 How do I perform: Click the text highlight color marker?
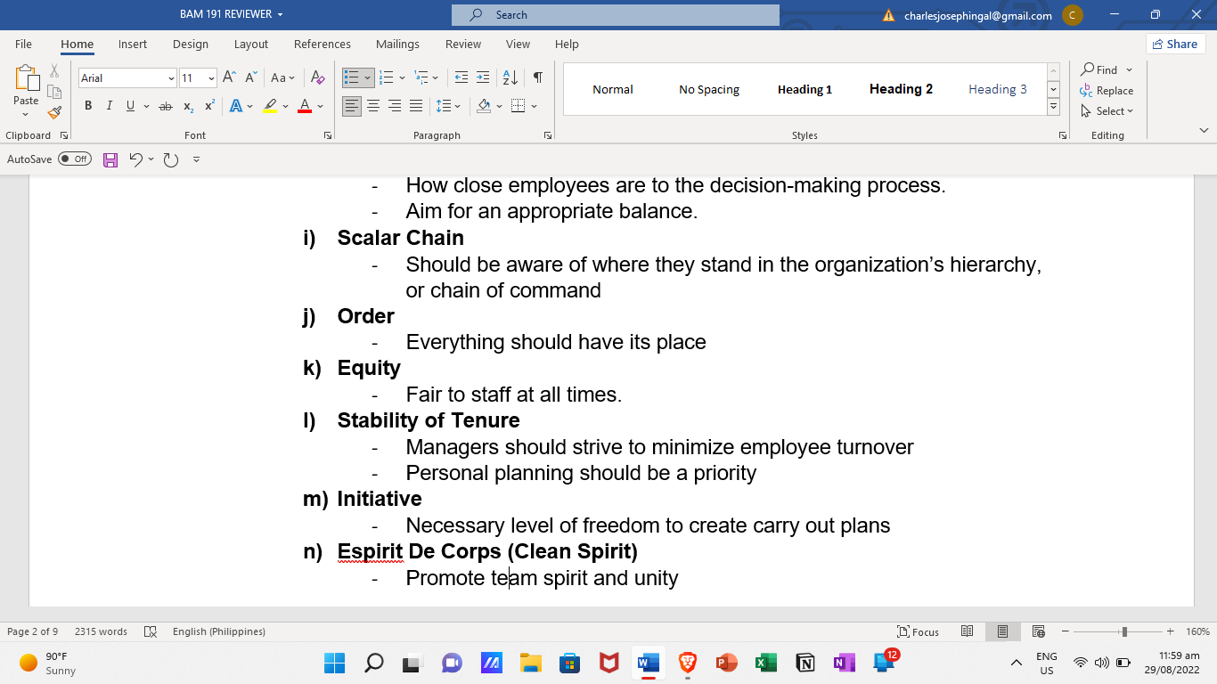click(271, 106)
